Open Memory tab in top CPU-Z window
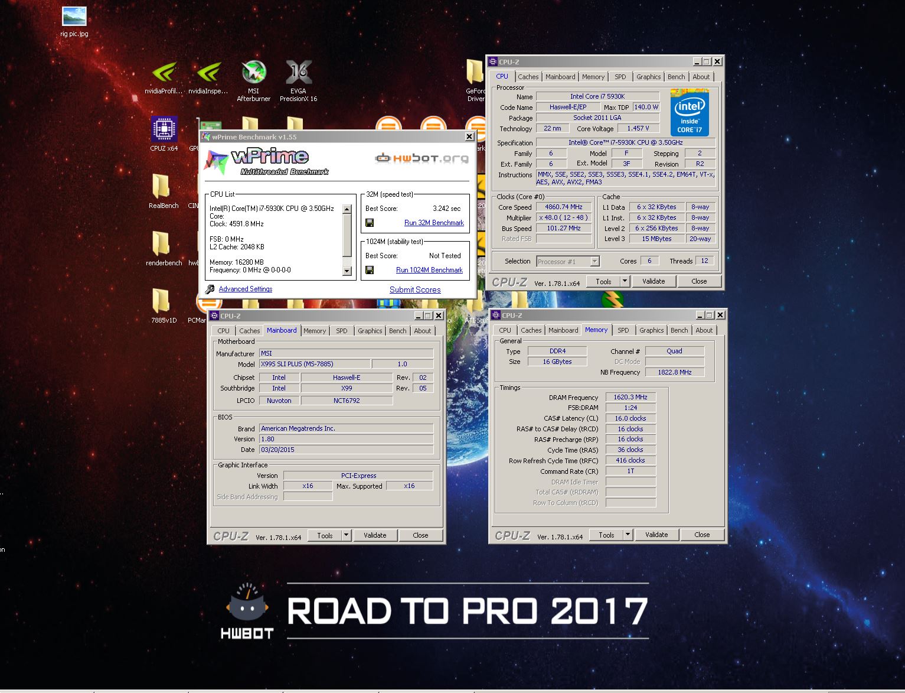 point(593,77)
